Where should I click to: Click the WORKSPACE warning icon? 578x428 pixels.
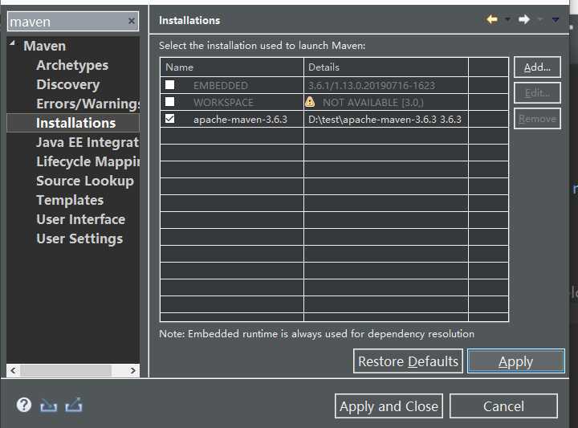pyautogui.click(x=310, y=102)
